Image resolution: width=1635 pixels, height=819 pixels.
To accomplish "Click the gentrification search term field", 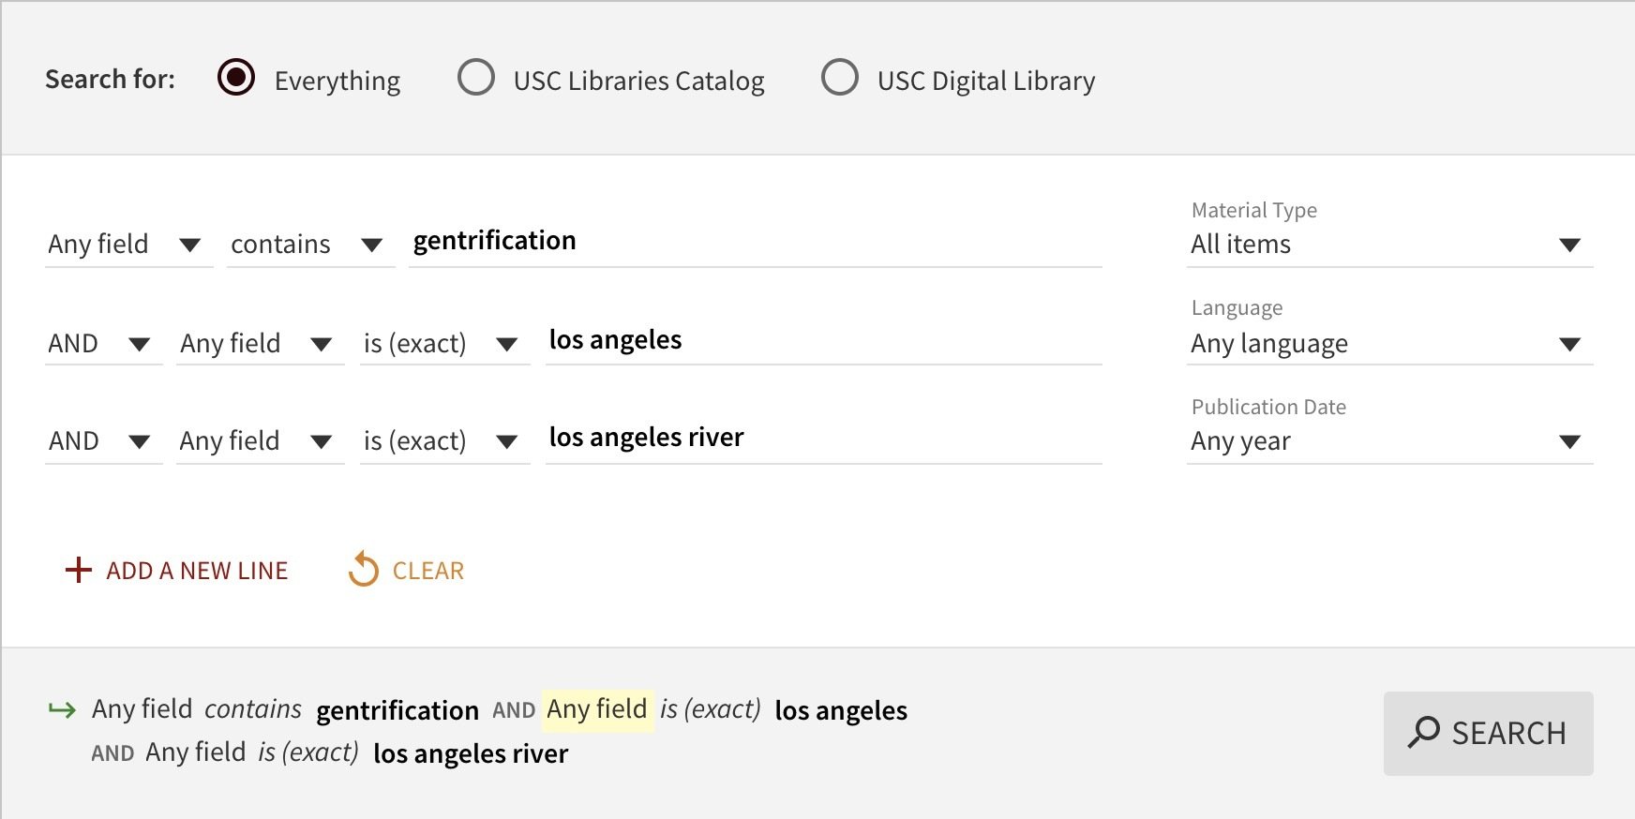I will point(755,242).
